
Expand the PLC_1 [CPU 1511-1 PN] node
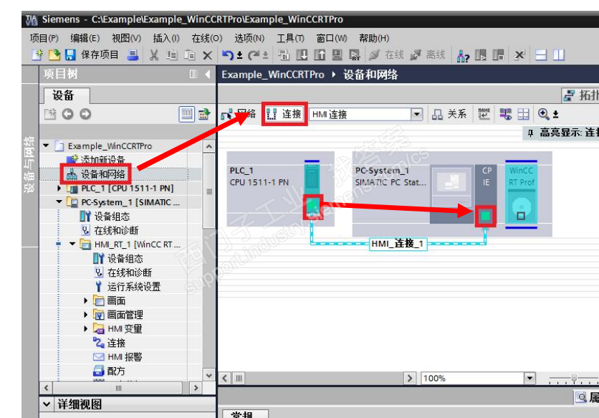pos(59,188)
